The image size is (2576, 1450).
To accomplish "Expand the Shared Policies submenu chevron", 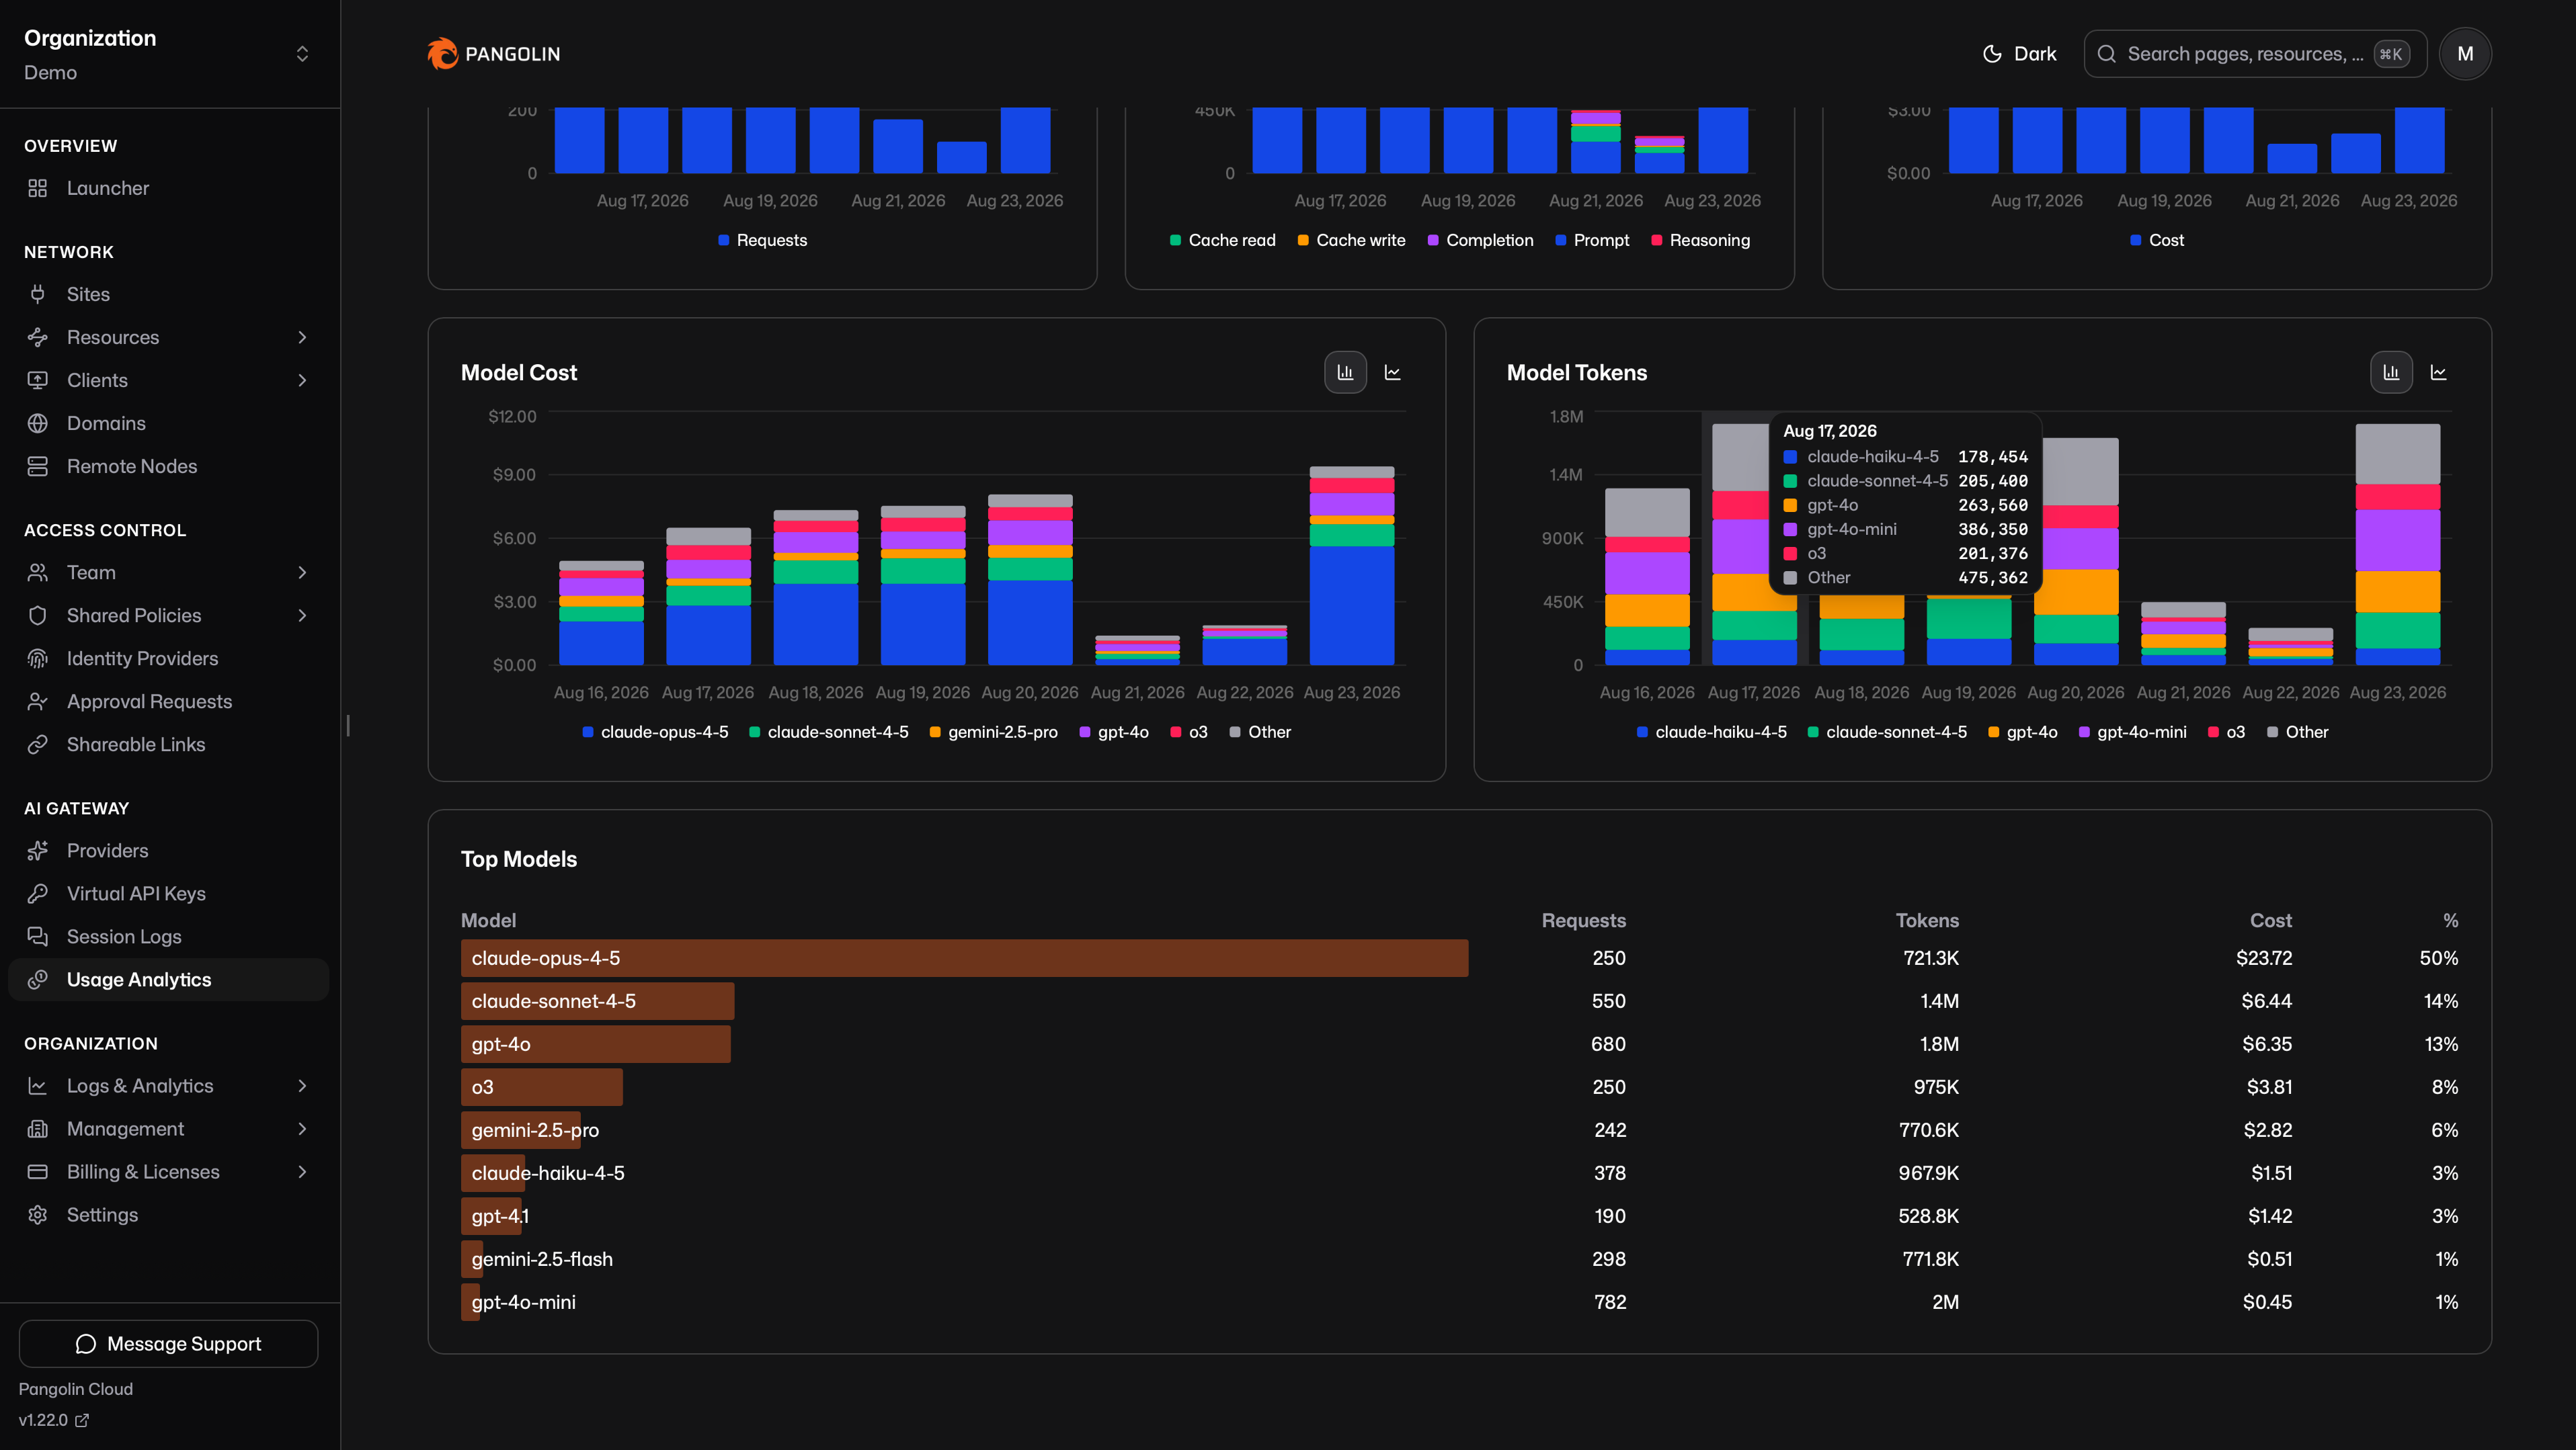I will coord(302,615).
